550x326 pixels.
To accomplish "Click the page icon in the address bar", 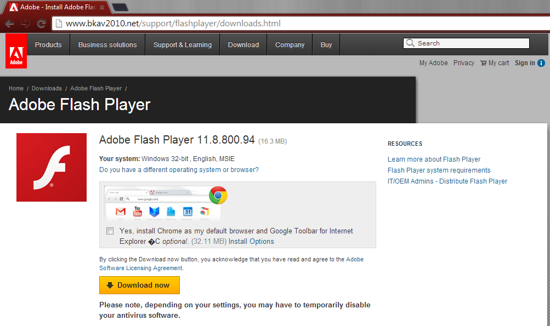I will coord(59,24).
